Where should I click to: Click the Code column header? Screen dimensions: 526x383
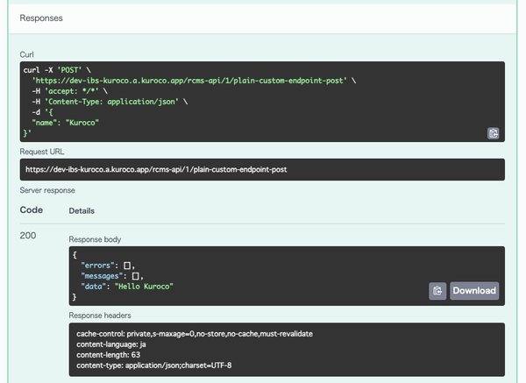[x=32, y=210]
